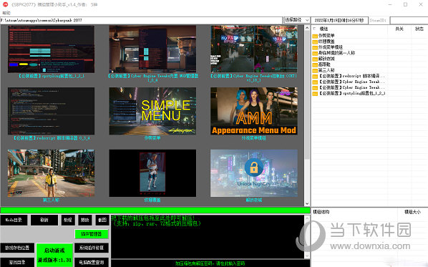This screenshot has width=428, height=267.
Task: Click the folder icon beside 解锁夜城
Action: click(x=315, y=59)
